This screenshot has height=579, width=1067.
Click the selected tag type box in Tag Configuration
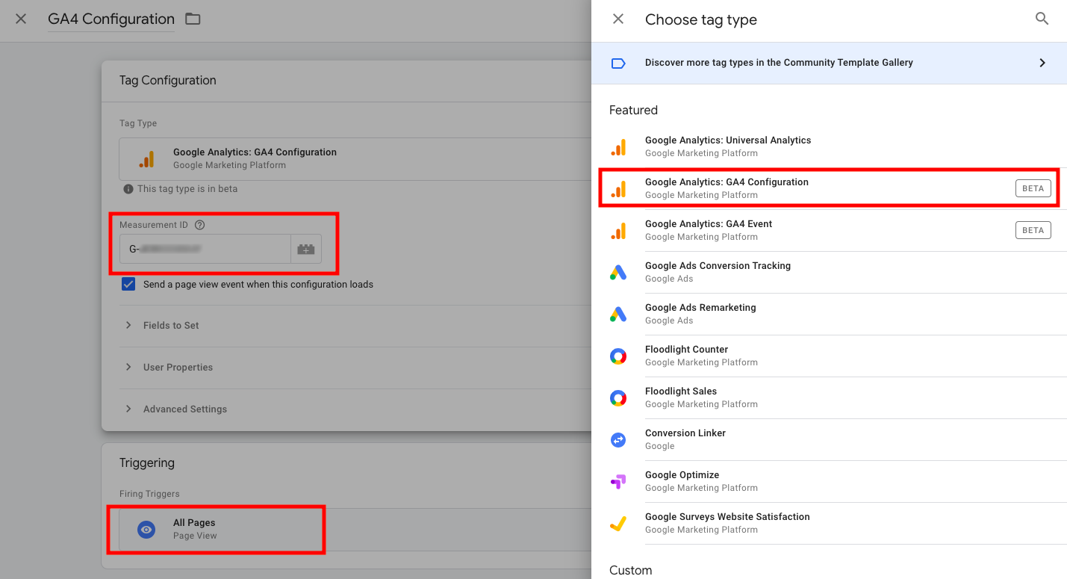tap(355, 158)
